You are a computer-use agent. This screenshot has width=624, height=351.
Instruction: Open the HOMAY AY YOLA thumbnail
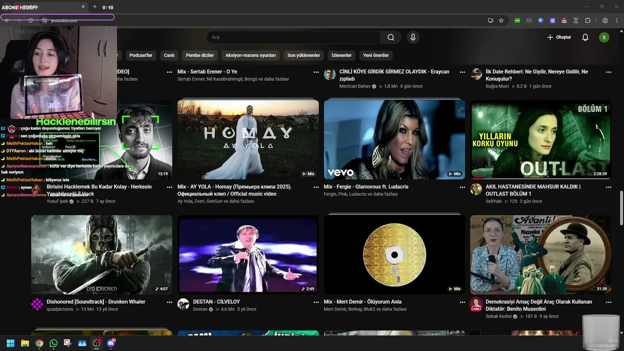pos(248,139)
